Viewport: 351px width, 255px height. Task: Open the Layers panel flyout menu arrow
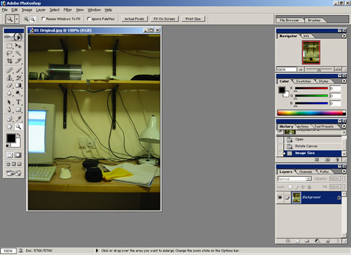coord(344,171)
